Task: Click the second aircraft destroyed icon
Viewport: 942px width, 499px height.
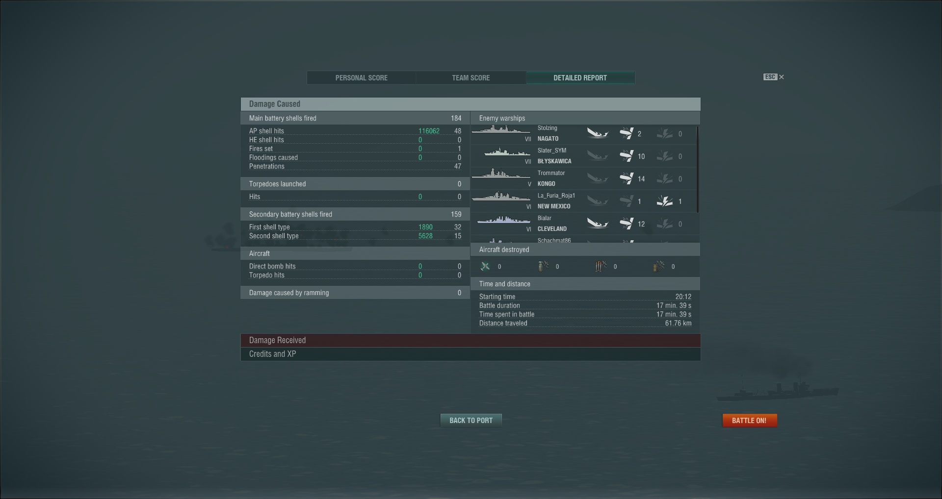Action: point(543,266)
